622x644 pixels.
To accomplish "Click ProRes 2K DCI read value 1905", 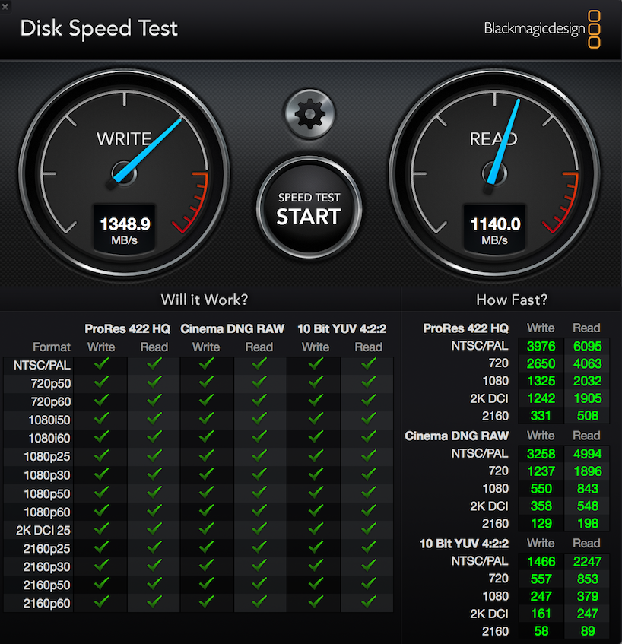I will pos(588,398).
